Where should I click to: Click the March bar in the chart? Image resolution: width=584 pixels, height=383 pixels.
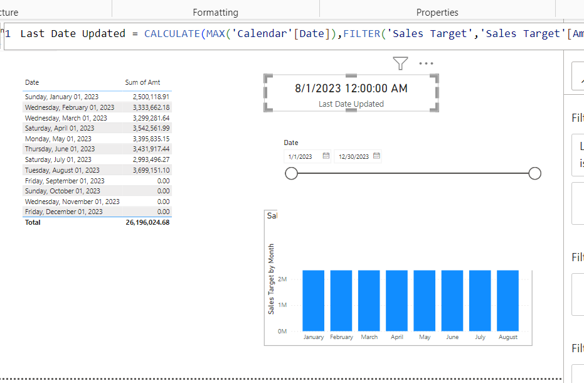coord(369,301)
